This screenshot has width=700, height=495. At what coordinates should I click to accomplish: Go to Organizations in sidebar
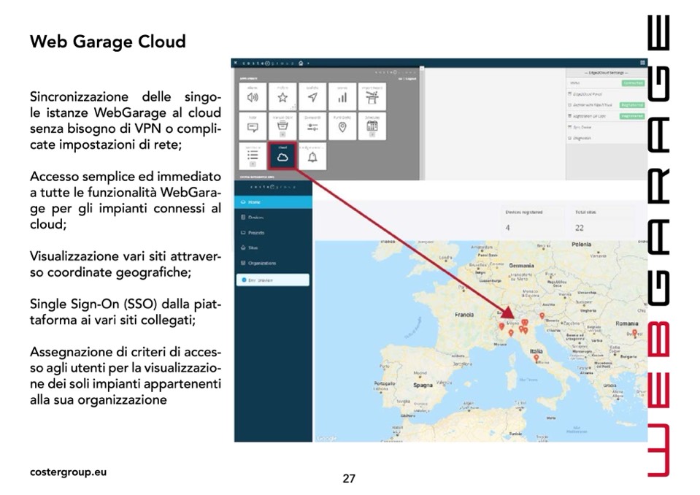261,263
